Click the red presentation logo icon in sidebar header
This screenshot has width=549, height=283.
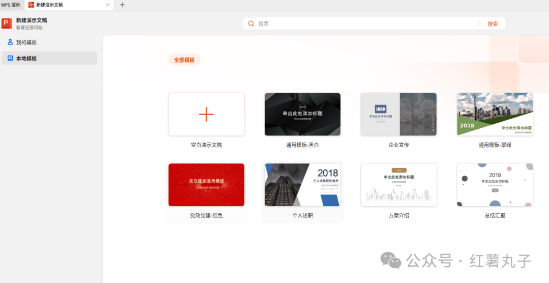7,23
